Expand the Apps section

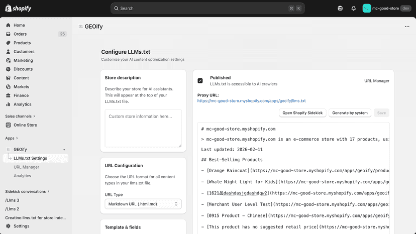(x=12, y=138)
